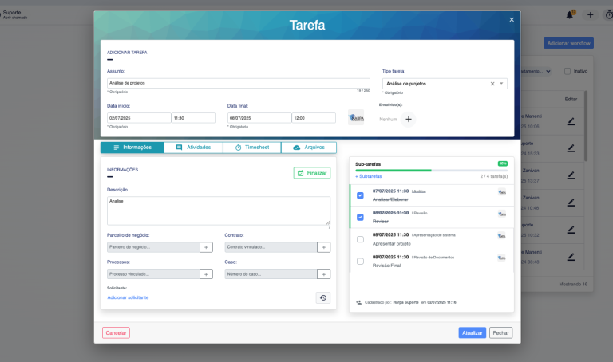Click the + Subtarefas link
The height and width of the screenshot is (362, 613).
coord(368,176)
